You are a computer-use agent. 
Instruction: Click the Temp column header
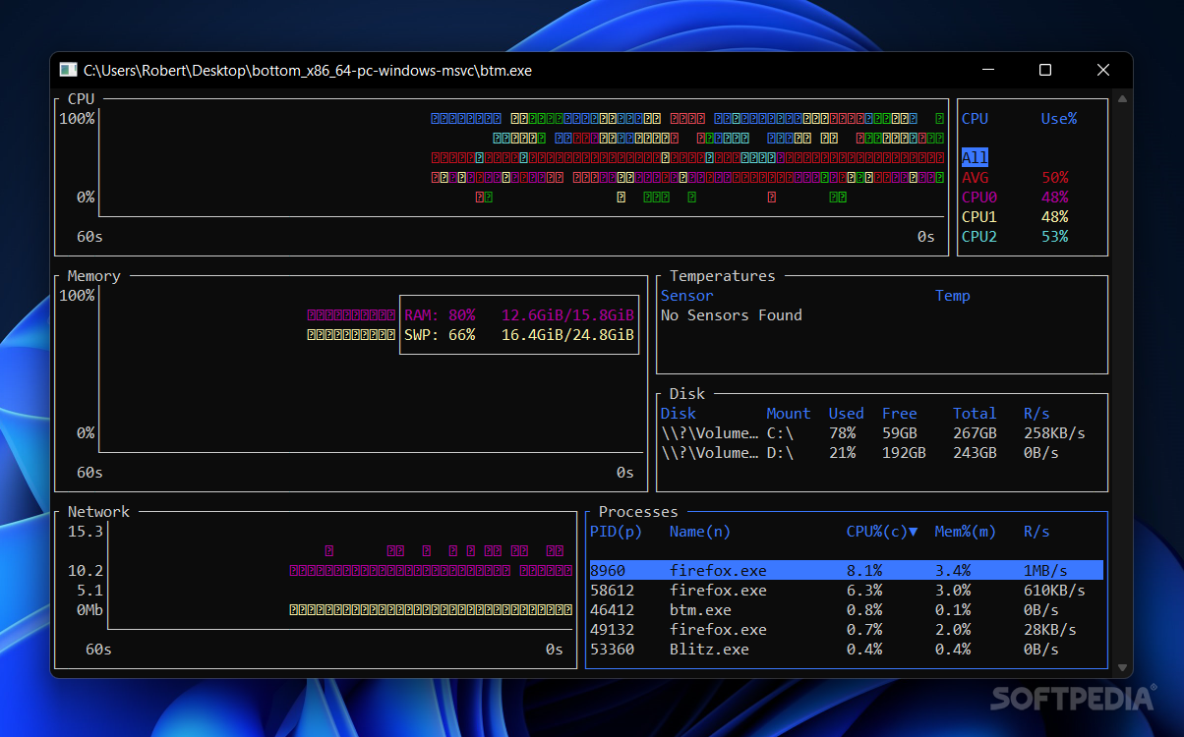tap(953, 296)
